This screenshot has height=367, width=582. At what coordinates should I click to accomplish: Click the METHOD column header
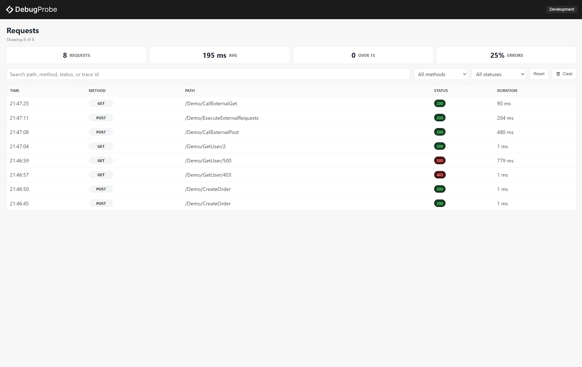coord(97,91)
